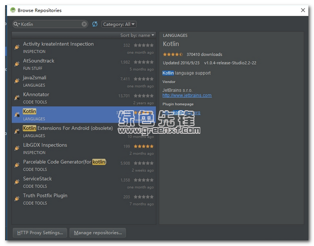Image resolution: width=314 pixels, height=246 pixels.
Task: Click the Kotlin rating stars in details panel
Action: (x=173, y=54)
